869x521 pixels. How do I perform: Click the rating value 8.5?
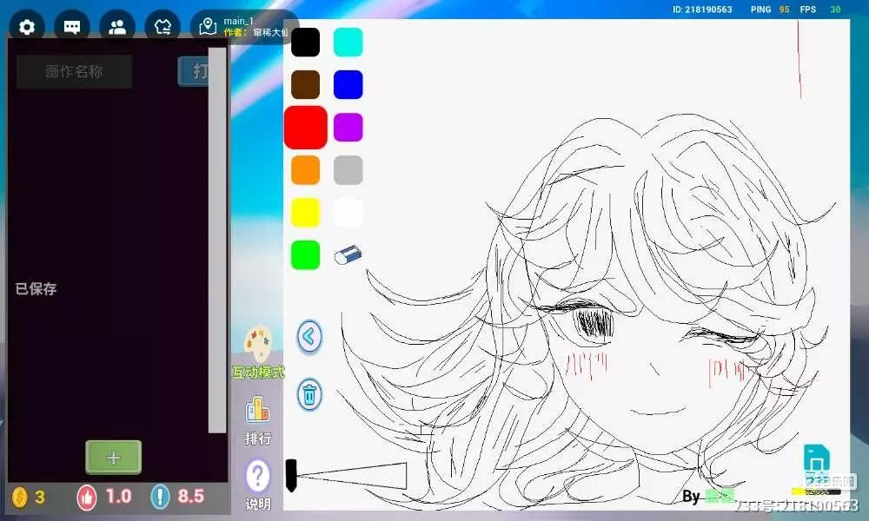(190, 496)
